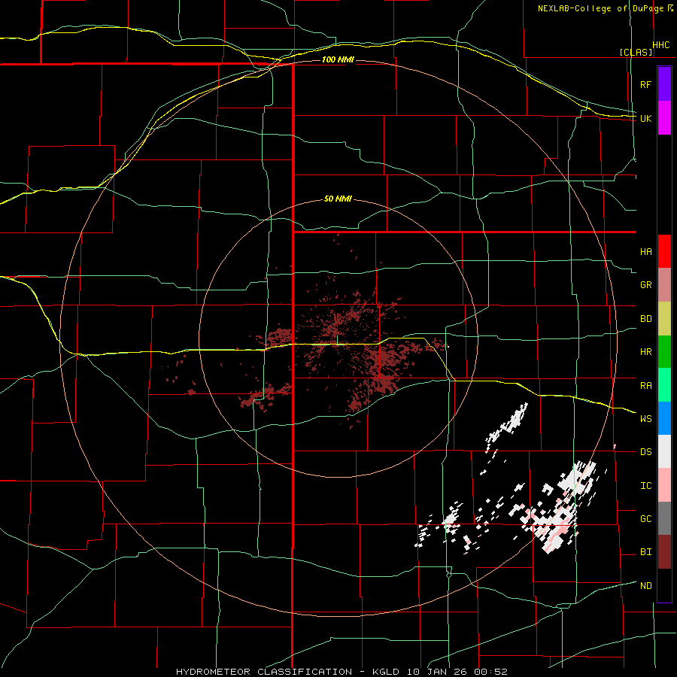The width and height of the screenshot is (677, 677).
Task: Click the WS blue legend swatch
Action: click(x=664, y=418)
